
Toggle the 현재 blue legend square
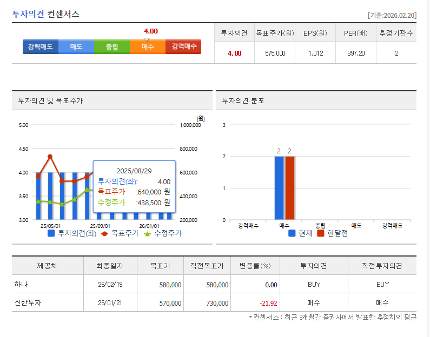pos(292,233)
